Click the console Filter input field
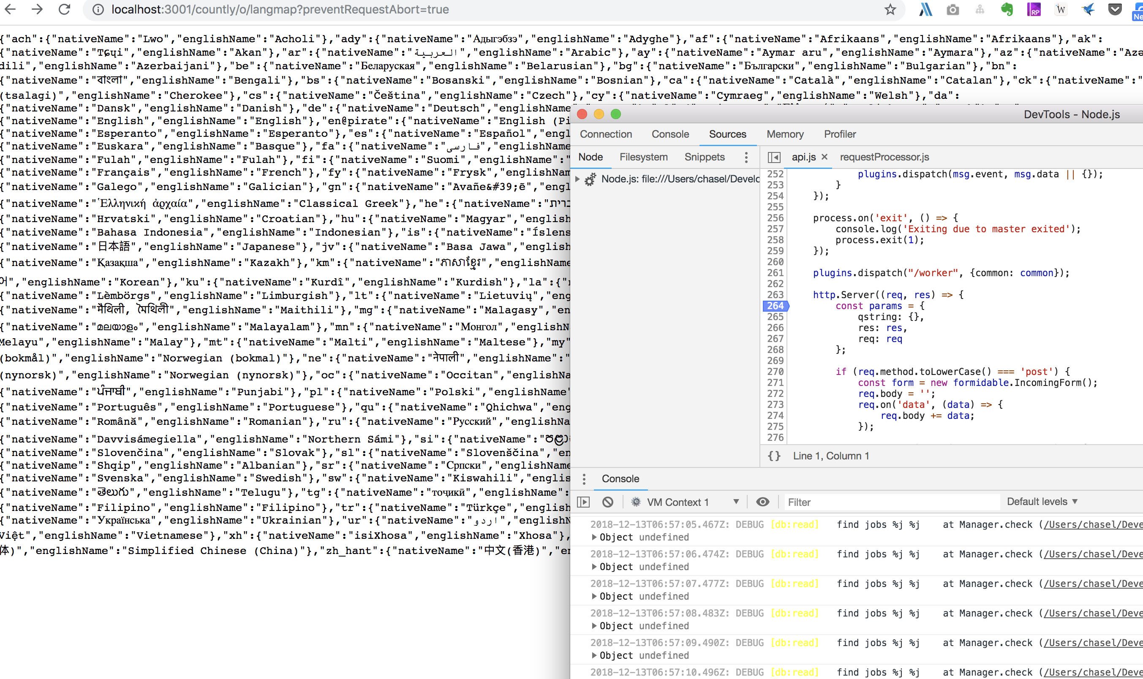This screenshot has height=679, width=1143. (891, 502)
